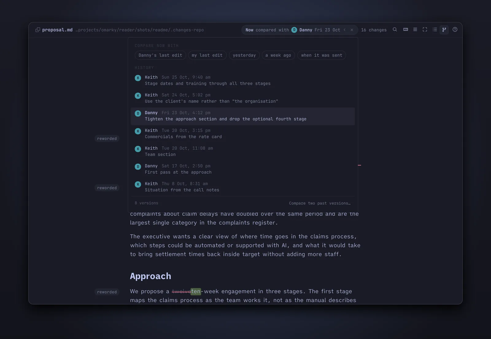Click the 16 changes counter

point(374,30)
